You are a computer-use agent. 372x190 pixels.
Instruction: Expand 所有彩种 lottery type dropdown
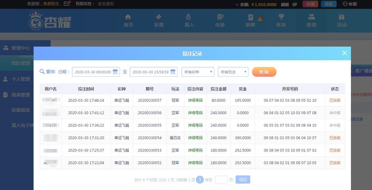point(198,72)
